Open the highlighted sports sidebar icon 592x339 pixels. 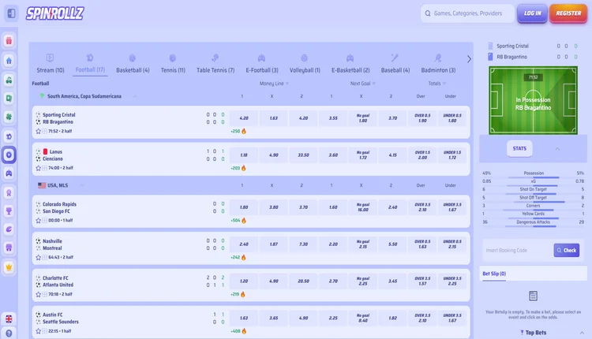click(x=9, y=155)
